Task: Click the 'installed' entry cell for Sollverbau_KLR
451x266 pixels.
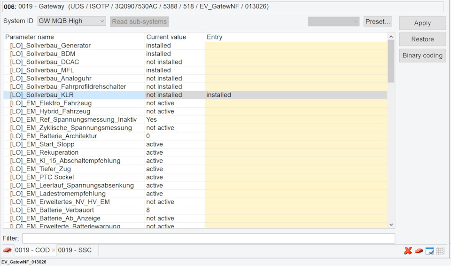Action: coord(296,95)
